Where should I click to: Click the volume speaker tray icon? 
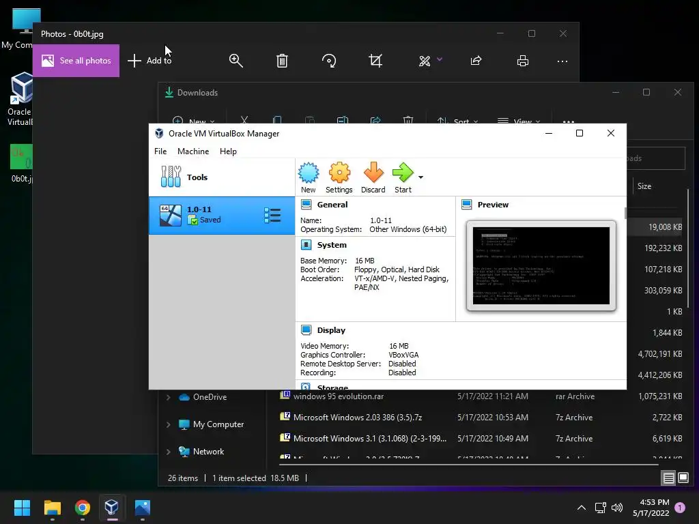click(x=617, y=508)
